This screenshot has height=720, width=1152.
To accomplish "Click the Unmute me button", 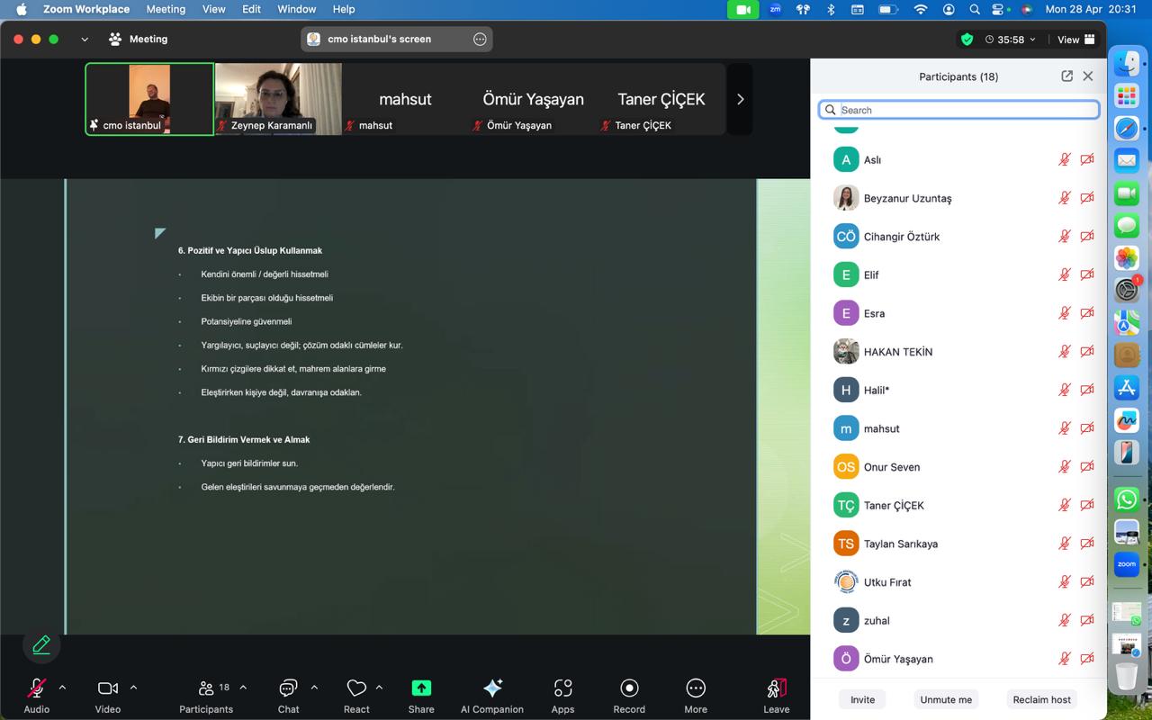I will tap(946, 699).
